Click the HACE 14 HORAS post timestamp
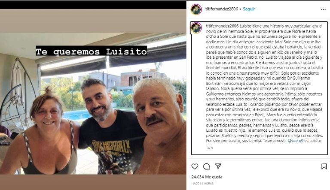 click(202, 184)
